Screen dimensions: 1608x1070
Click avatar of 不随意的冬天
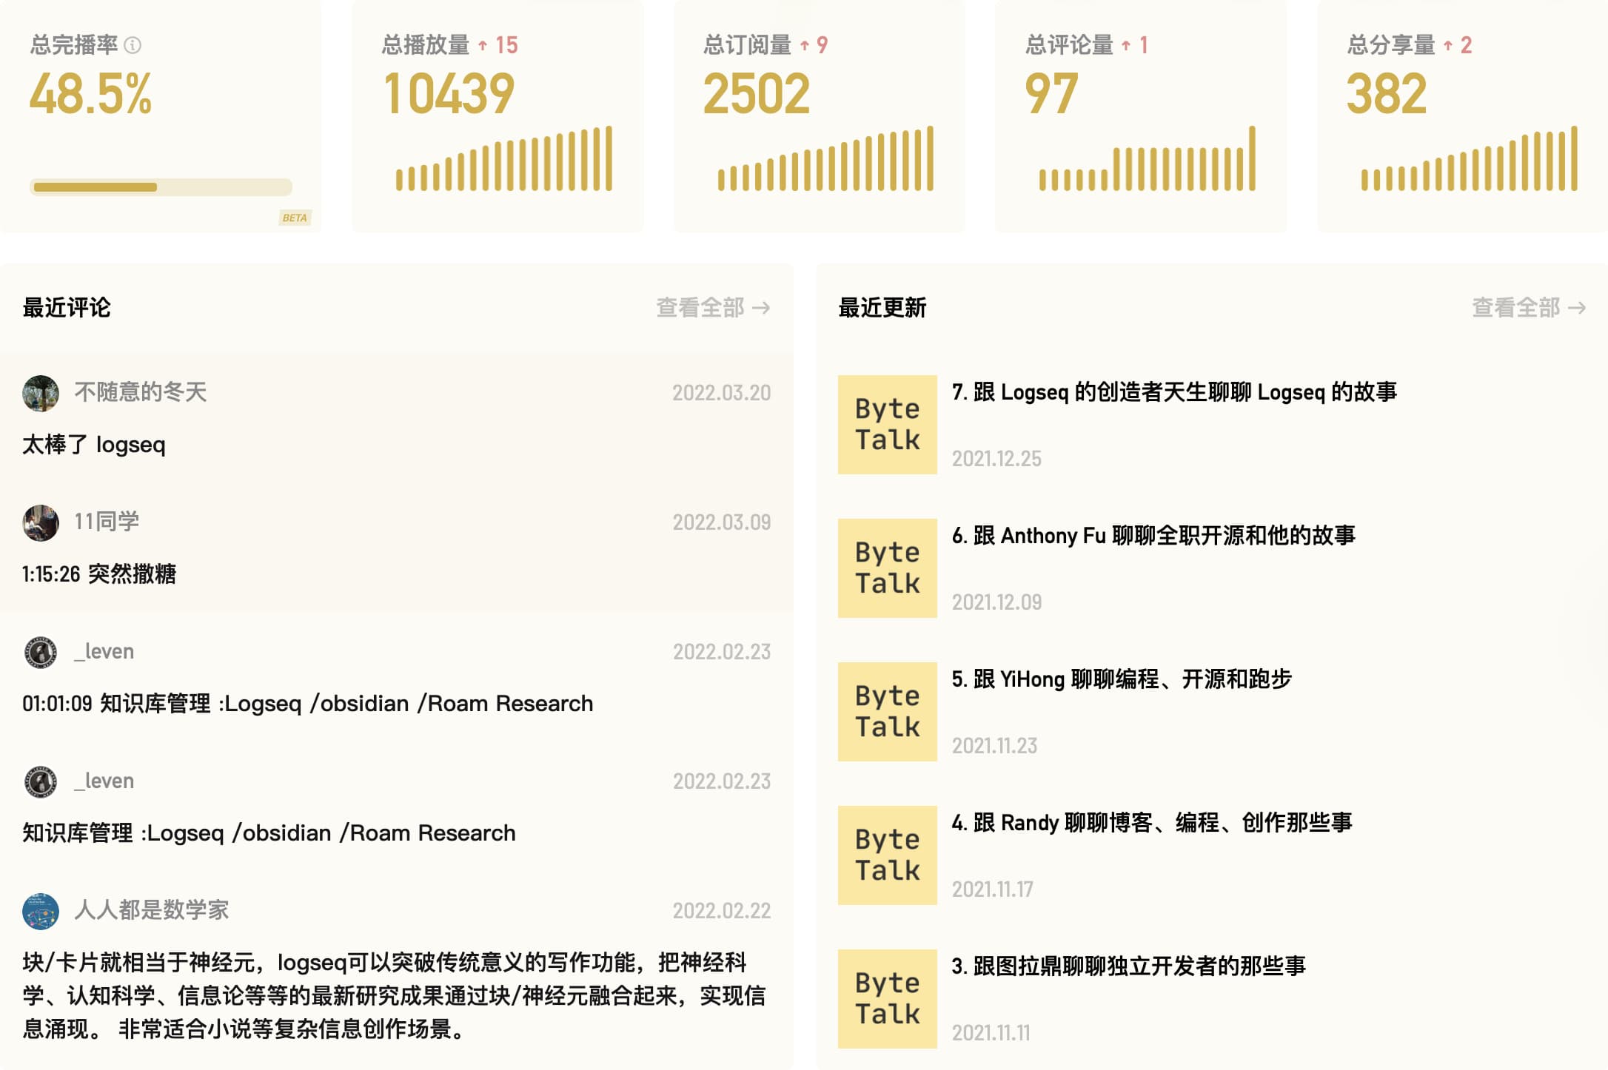(41, 393)
